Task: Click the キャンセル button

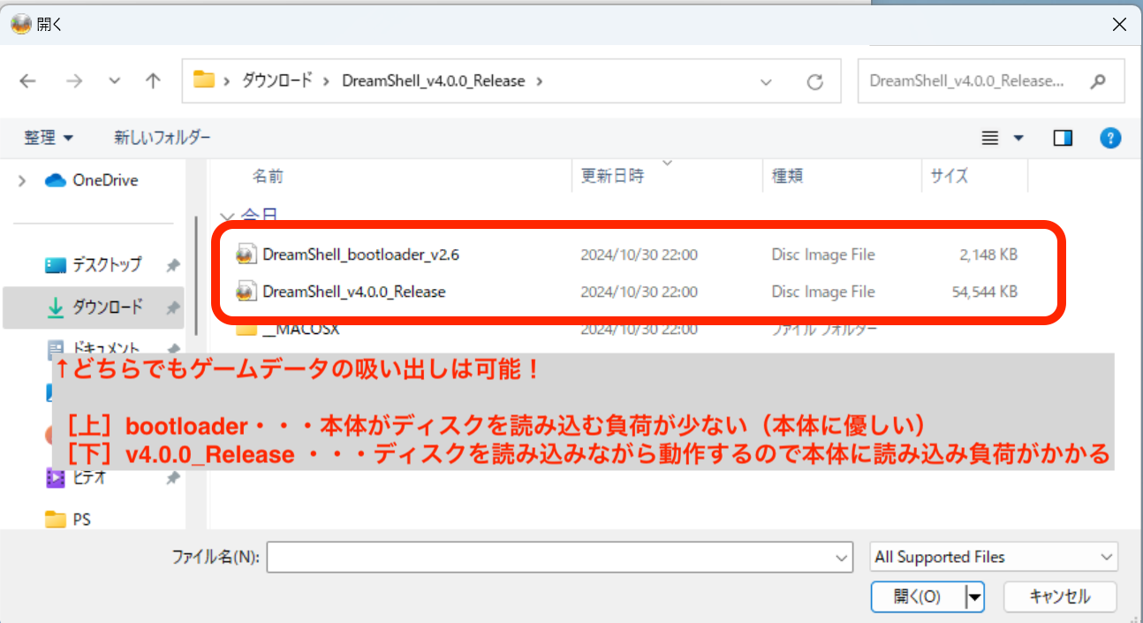Action: point(1060,596)
